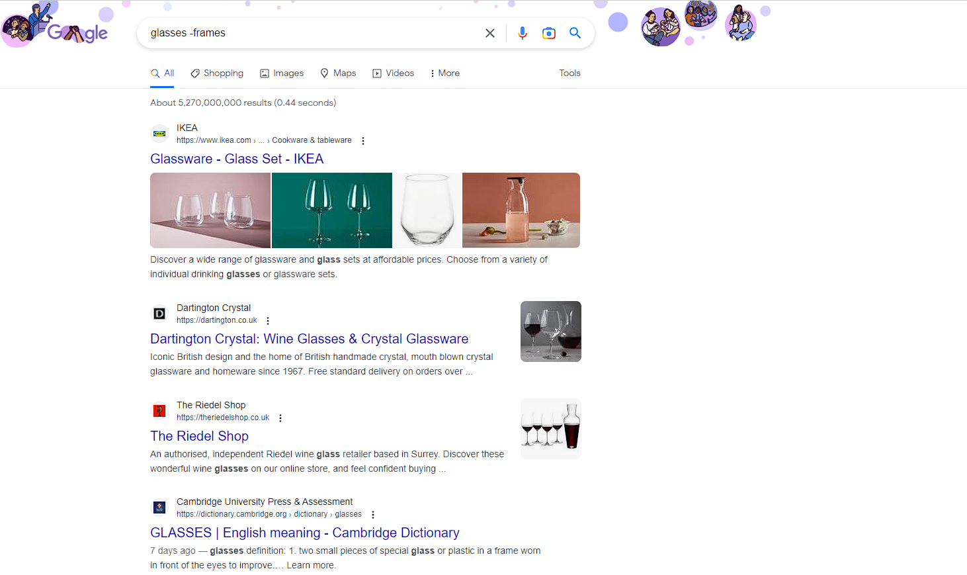Viewport: 967px width, 575px height.
Task: Click the https://dartington.co.uk URL
Action: click(216, 320)
